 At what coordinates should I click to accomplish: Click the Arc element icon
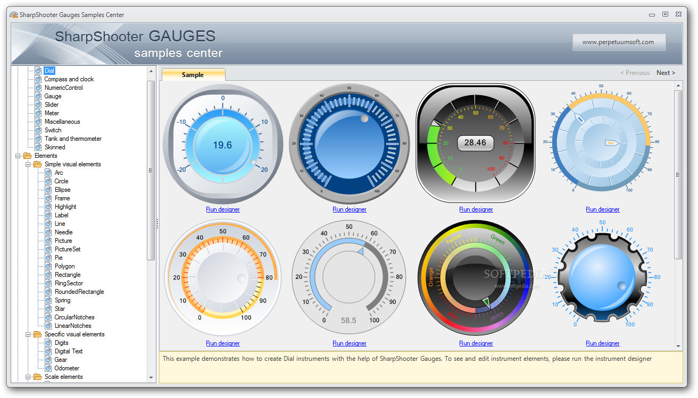tap(48, 173)
